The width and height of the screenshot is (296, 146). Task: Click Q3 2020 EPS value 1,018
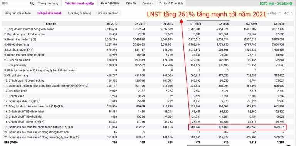click(253, 143)
